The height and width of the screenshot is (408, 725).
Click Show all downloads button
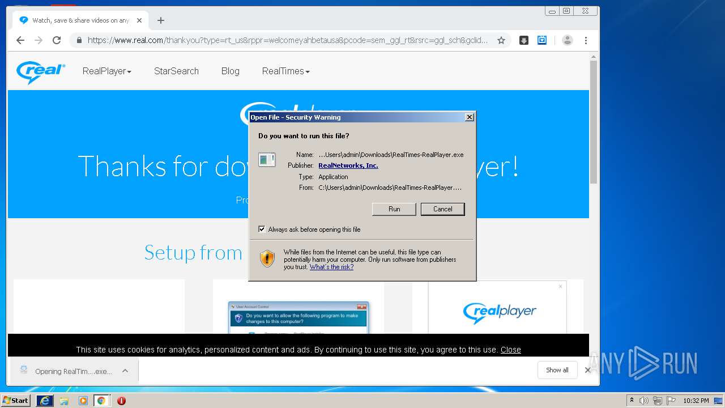click(x=557, y=370)
